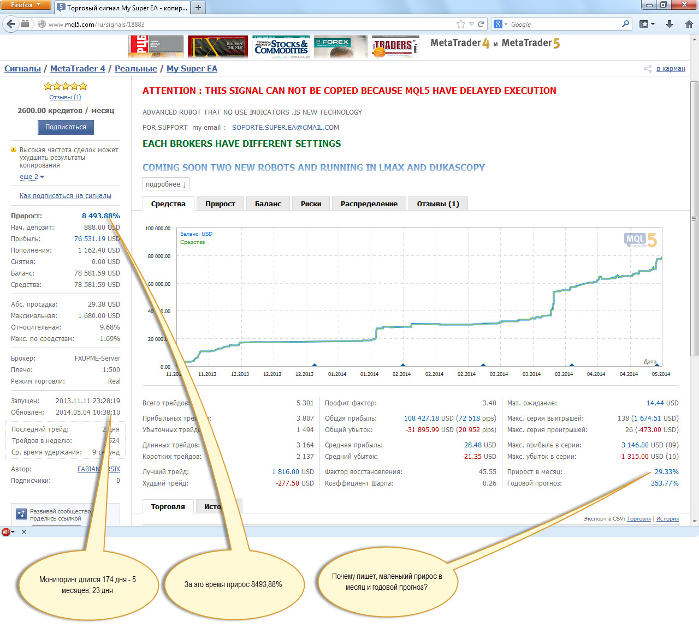Click the Подписаться subscribe button
Viewport: 699px width, 634px height.
66,127
